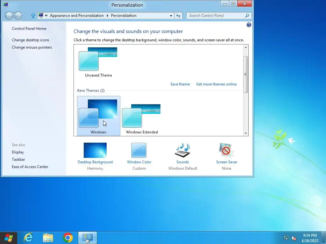
Task: Click the double chevron breadcrumb overflow
Action: coord(46,15)
